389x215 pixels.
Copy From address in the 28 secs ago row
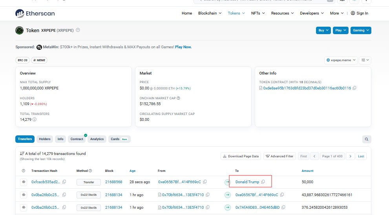[x=205, y=182]
